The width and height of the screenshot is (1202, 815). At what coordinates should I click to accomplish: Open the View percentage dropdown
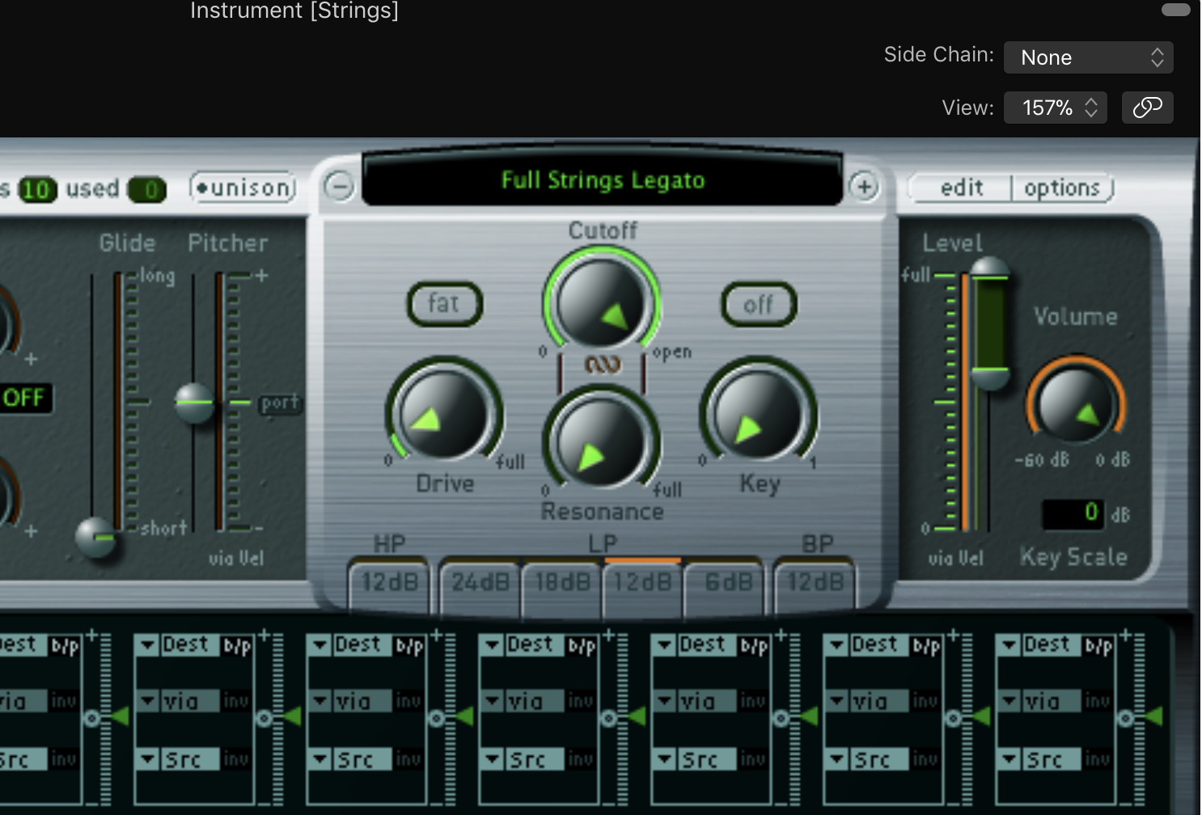[1058, 108]
